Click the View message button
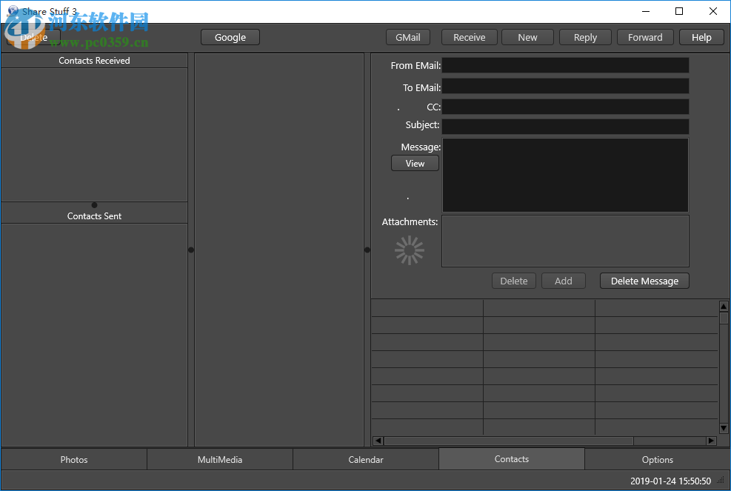Image resolution: width=731 pixels, height=491 pixels. [415, 164]
